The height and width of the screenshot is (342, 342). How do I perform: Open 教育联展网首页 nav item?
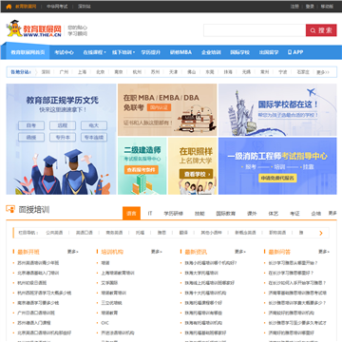point(28,52)
